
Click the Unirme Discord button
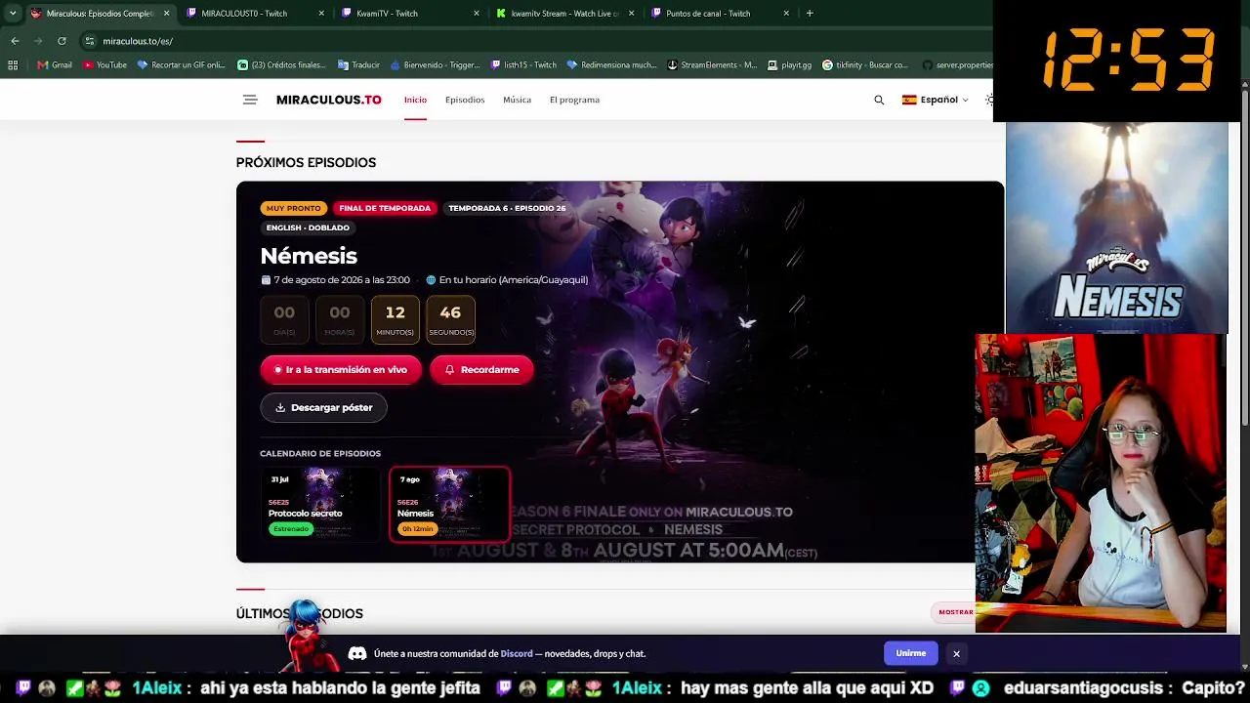tap(911, 653)
